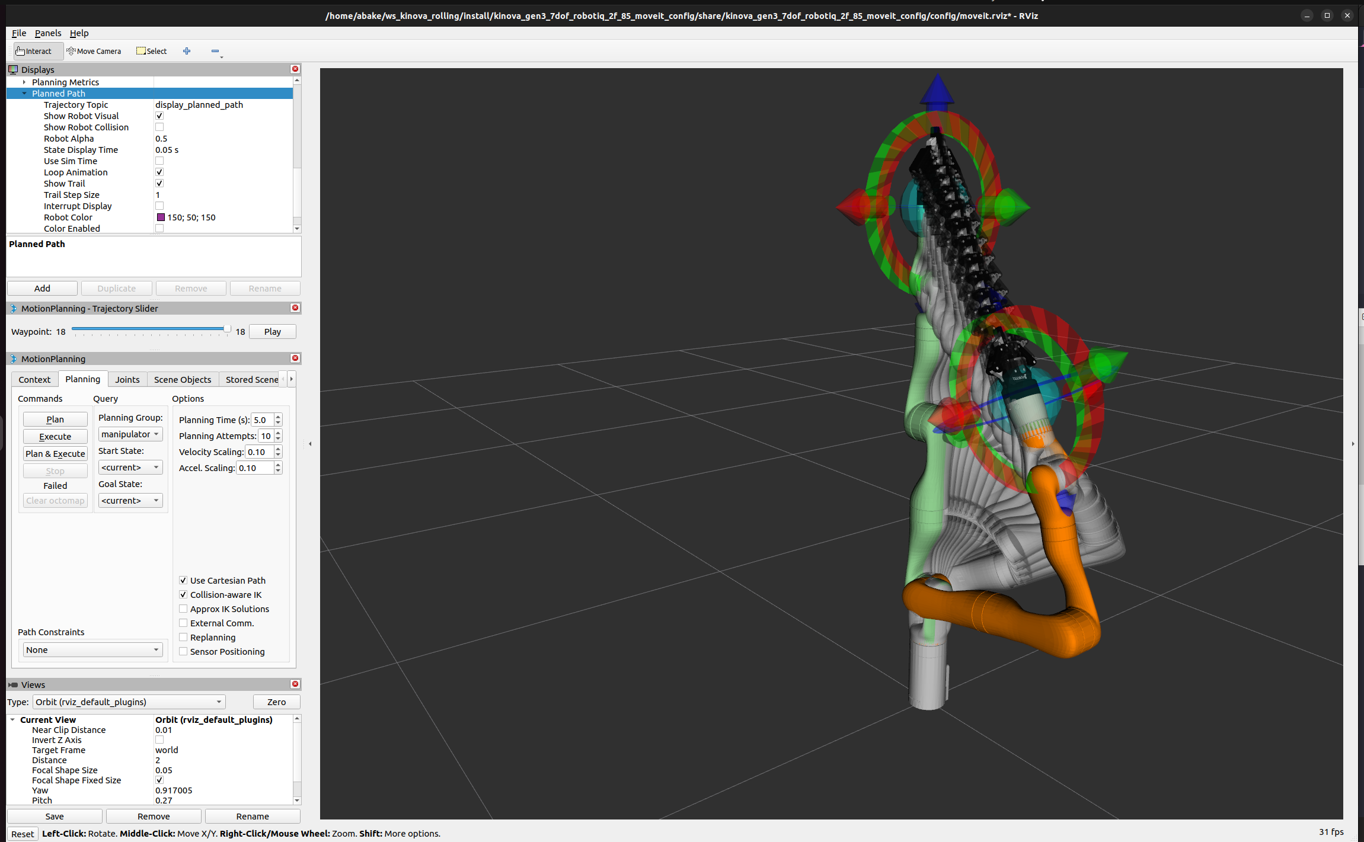Screen dimensions: 1364x842
Task: Click the plus add-tool icon in toolbar
Action: pyautogui.click(x=187, y=51)
